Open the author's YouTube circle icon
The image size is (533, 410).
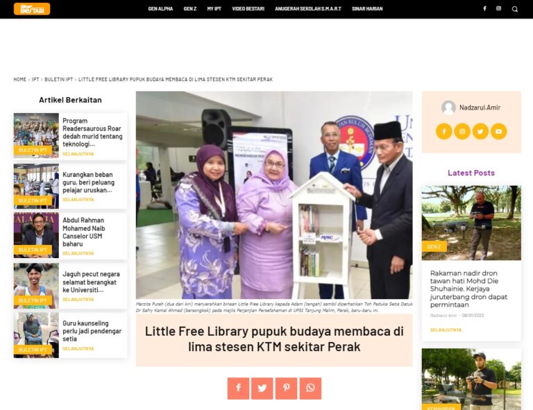pos(499,131)
